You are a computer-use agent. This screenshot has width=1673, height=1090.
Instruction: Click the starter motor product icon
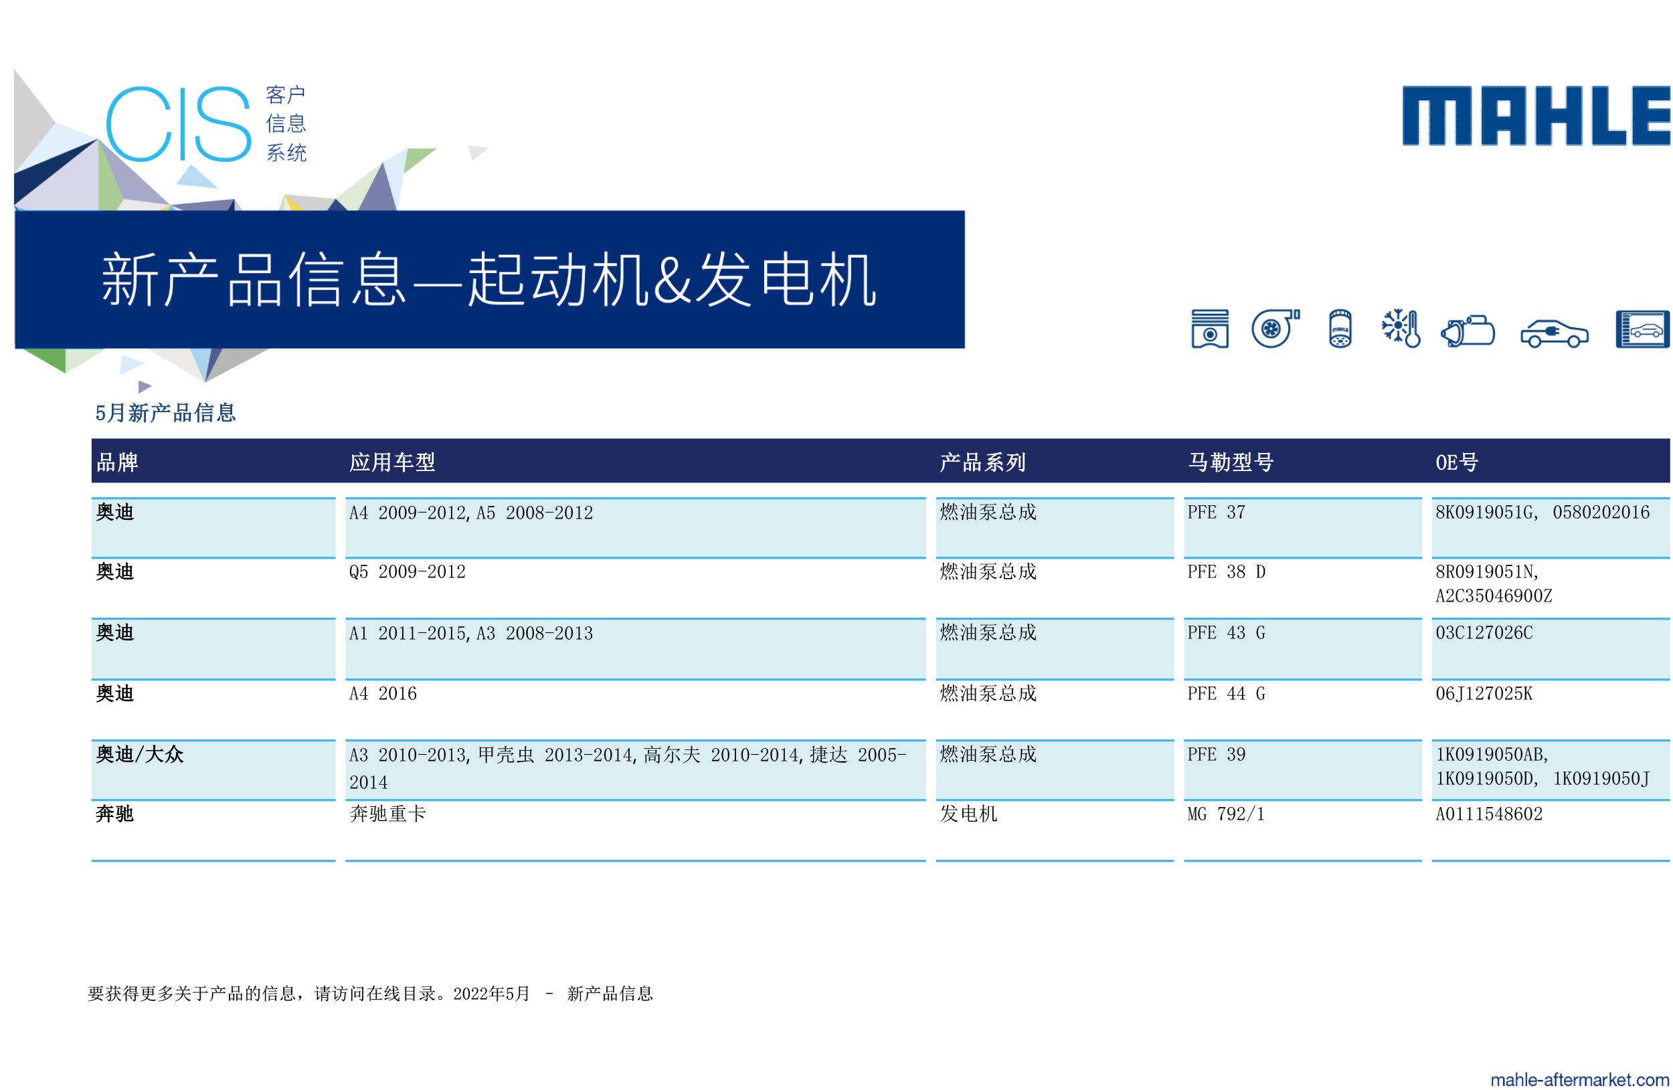[1468, 331]
